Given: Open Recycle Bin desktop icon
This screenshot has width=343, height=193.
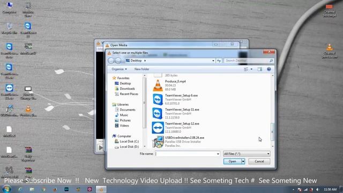Looking at the screenshot, I should pyautogui.click(x=10, y=28).
